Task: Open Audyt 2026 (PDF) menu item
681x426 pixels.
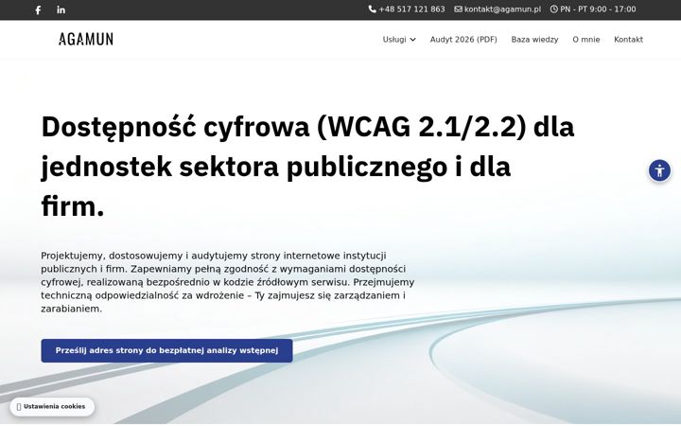Action: [x=463, y=40]
